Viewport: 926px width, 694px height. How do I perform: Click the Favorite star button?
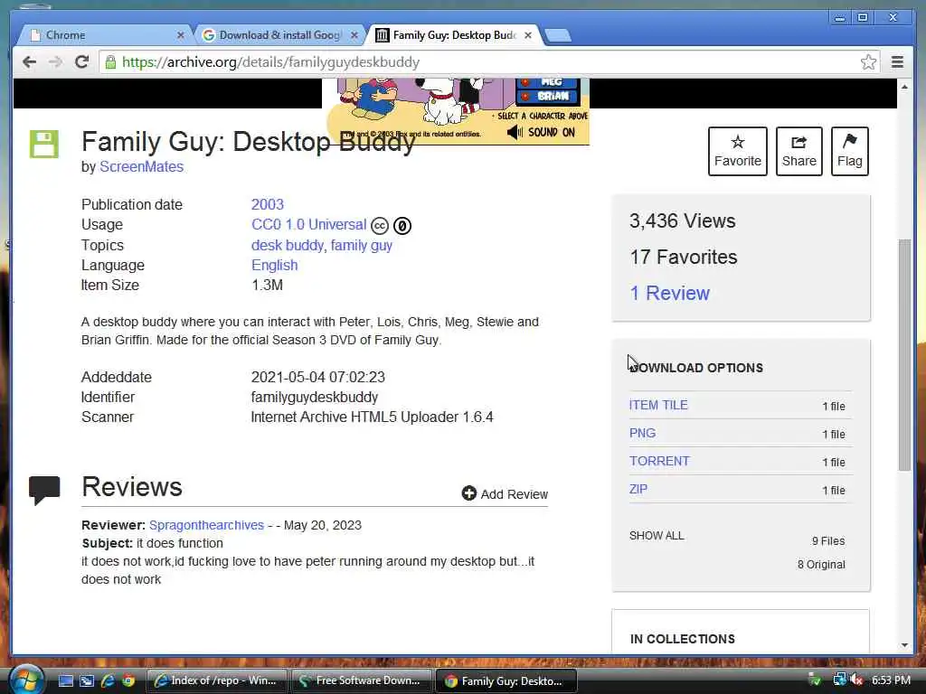pyautogui.click(x=738, y=151)
